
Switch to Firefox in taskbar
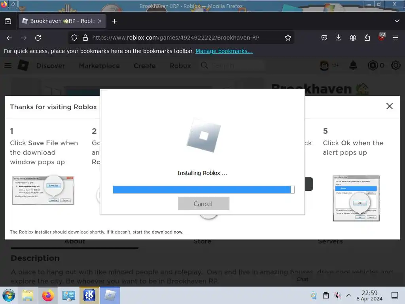[48, 295]
